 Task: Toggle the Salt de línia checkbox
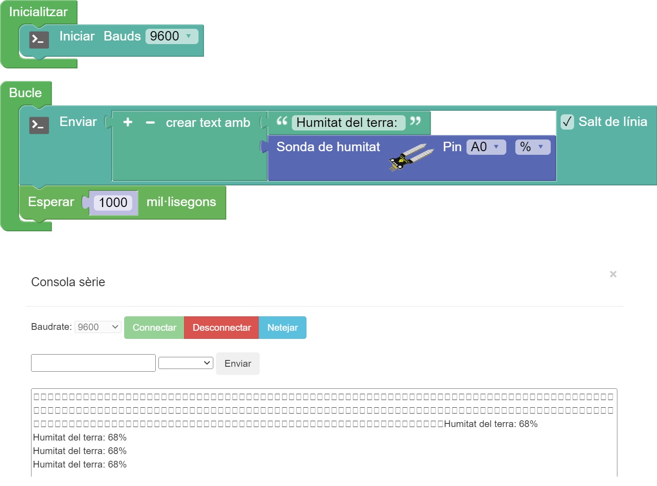coord(567,121)
